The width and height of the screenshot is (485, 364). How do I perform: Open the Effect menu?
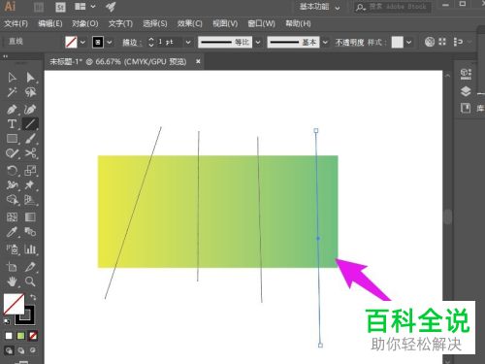190,23
